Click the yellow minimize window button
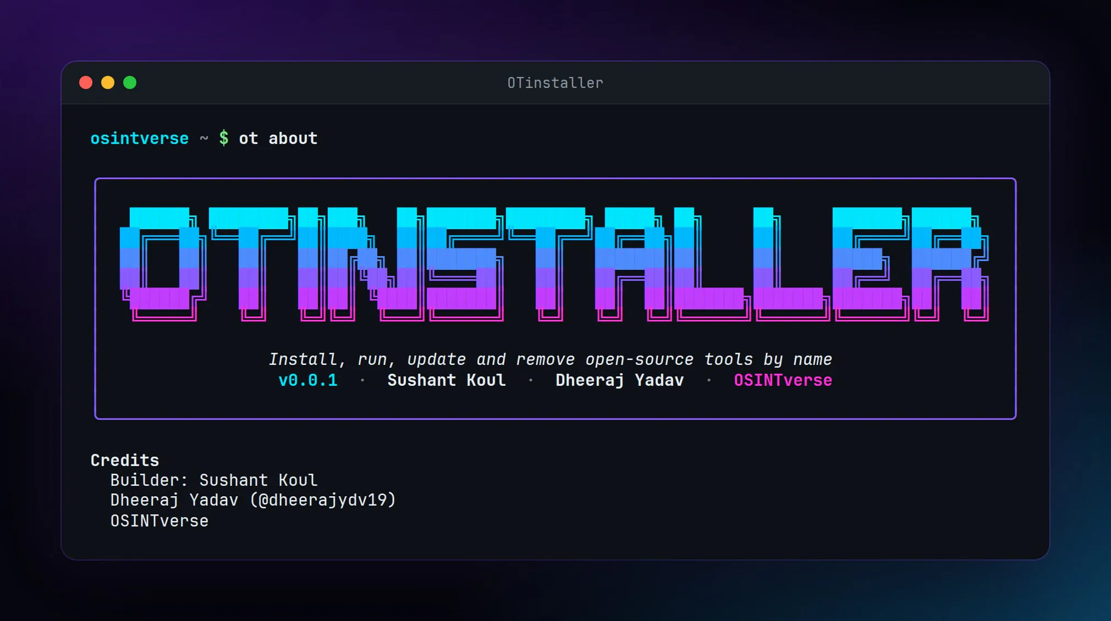1111x621 pixels. click(x=108, y=82)
